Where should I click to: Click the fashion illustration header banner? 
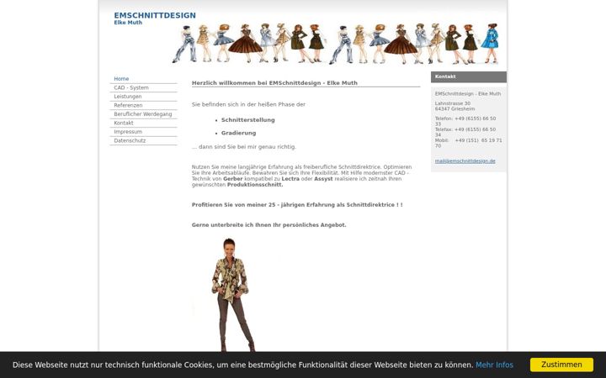(335, 43)
